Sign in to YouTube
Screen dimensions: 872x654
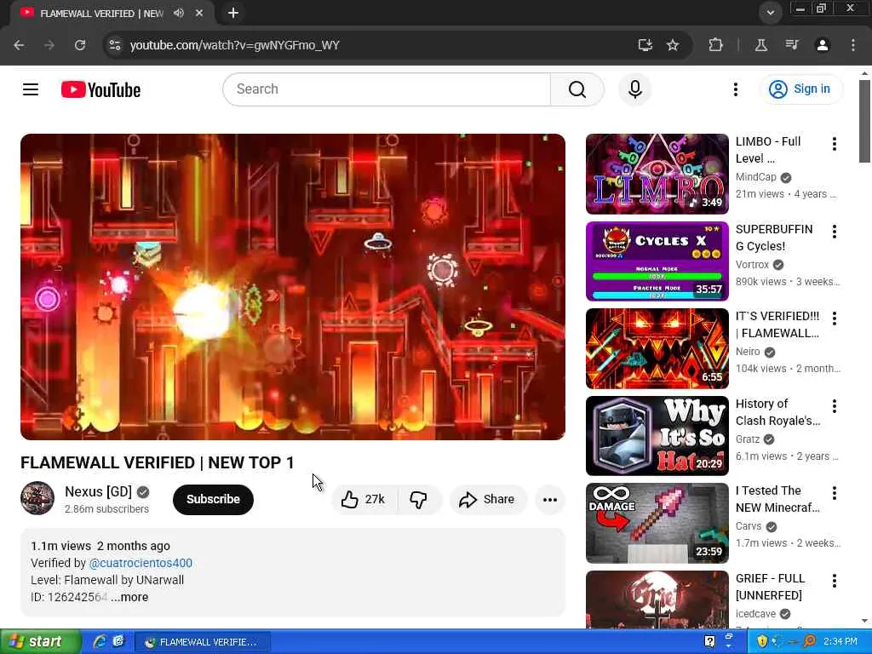(x=800, y=89)
